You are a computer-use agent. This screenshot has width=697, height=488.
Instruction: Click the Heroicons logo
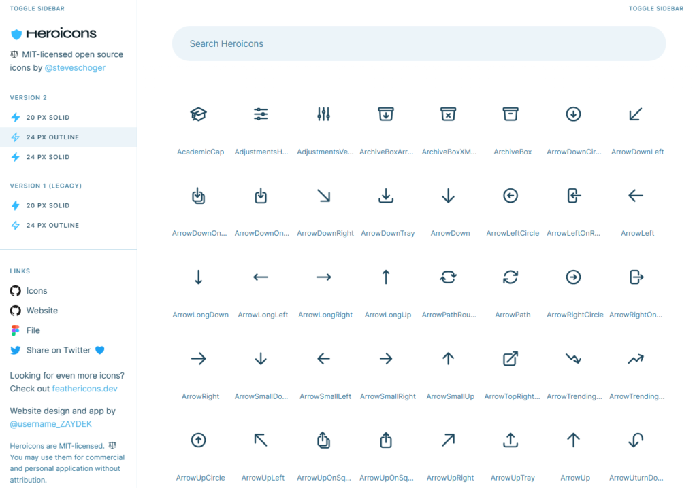pyautogui.click(x=53, y=33)
